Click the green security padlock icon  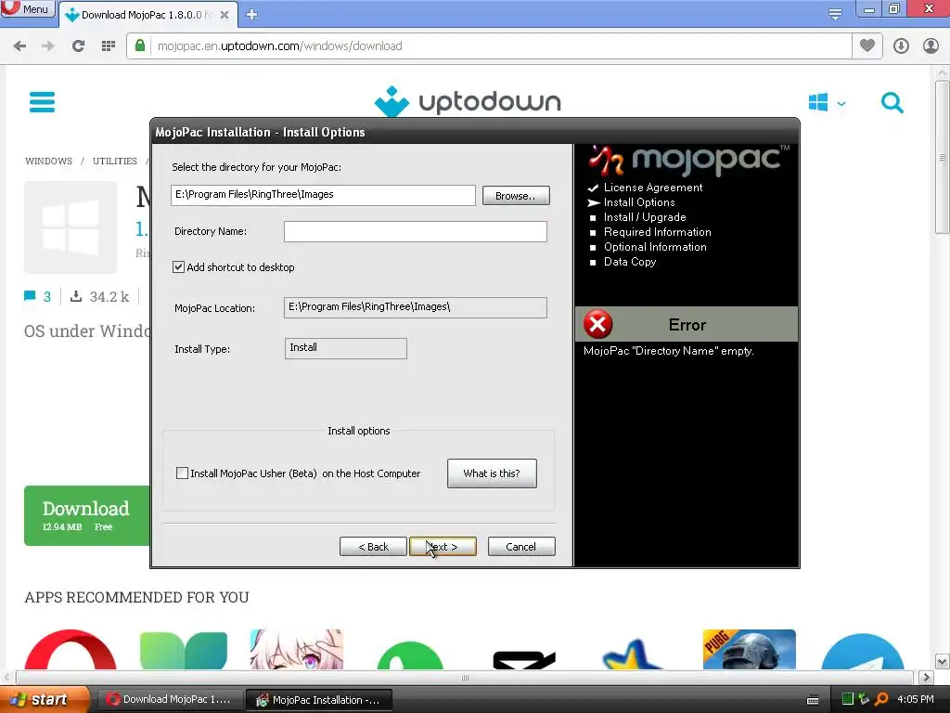[x=140, y=46]
